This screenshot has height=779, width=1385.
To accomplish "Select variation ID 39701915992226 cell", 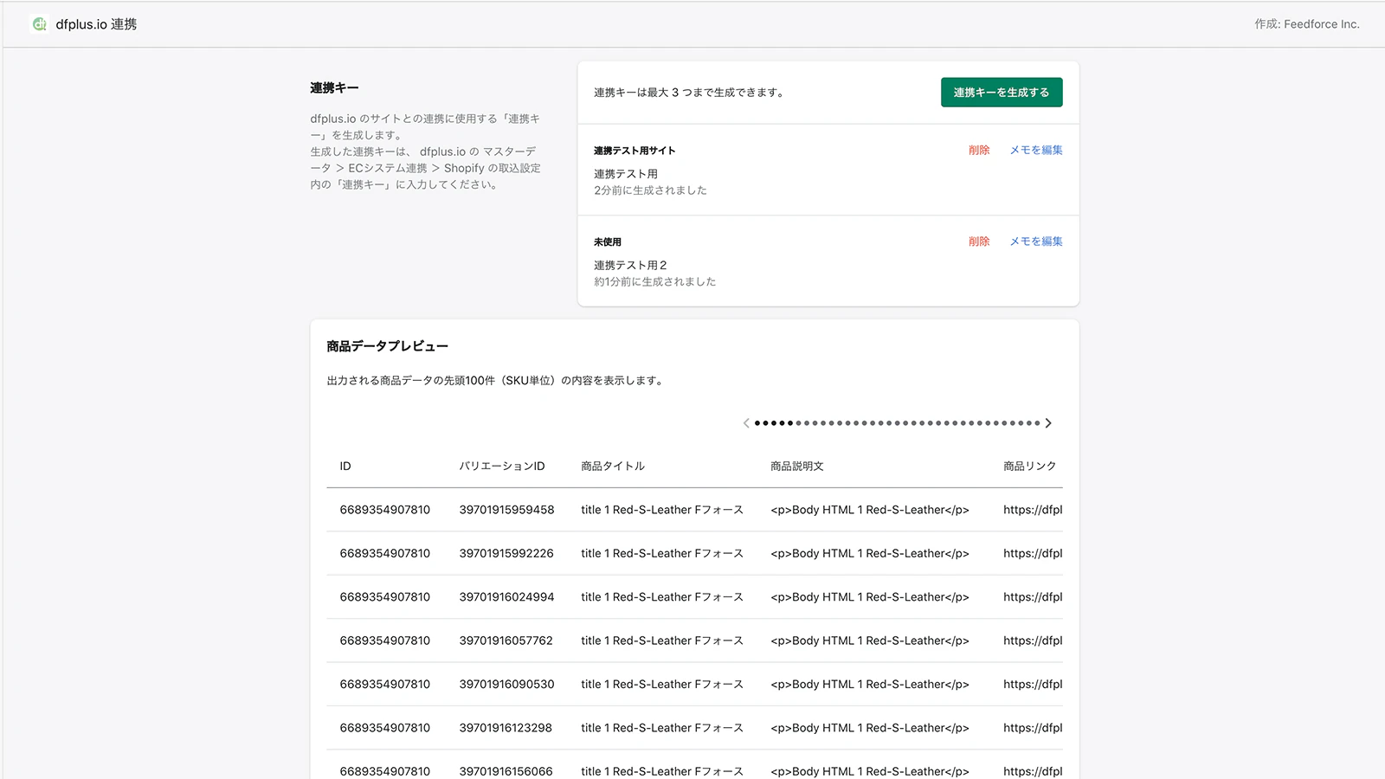I will pyautogui.click(x=506, y=553).
